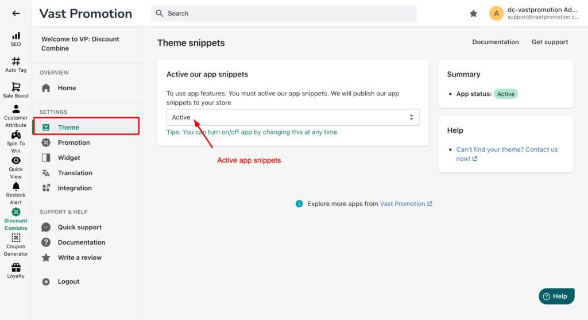The width and height of the screenshot is (588, 320).
Task: Click the search magnifier icon
Action: (160, 14)
